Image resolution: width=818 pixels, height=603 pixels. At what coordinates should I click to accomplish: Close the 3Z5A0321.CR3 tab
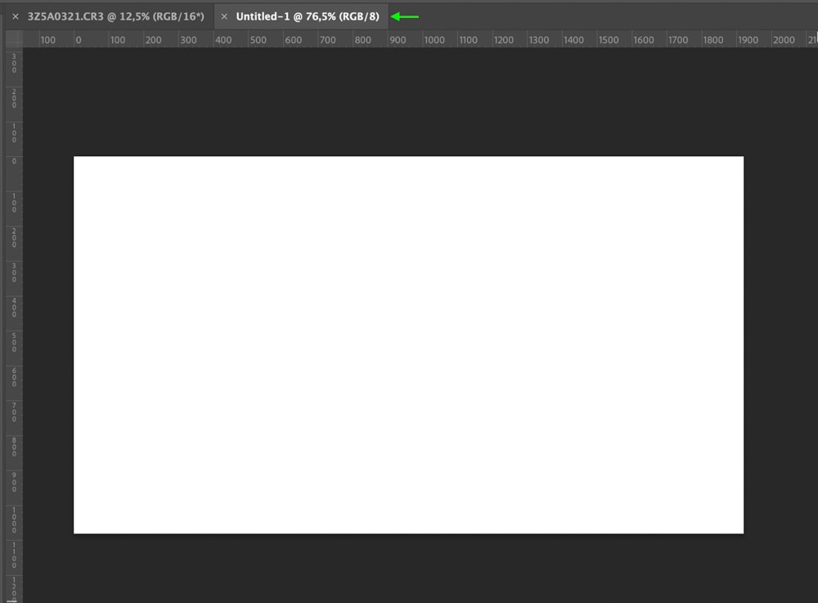[x=15, y=16]
